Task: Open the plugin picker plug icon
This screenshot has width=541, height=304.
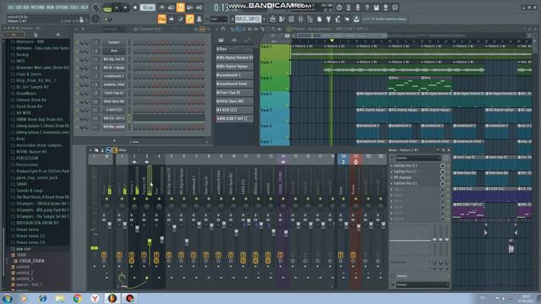Action: 329,19
